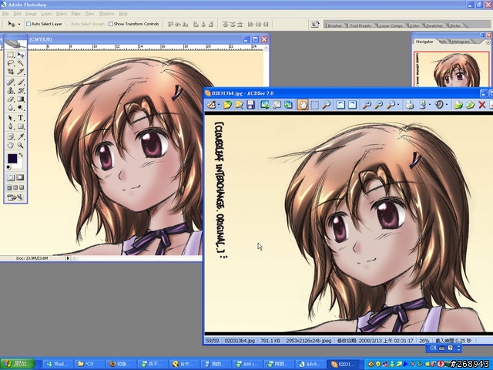This screenshot has height=370, width=493.
Task: Select the Rectangular Marquee tool in Photoshop
Action: click(10, 55)
